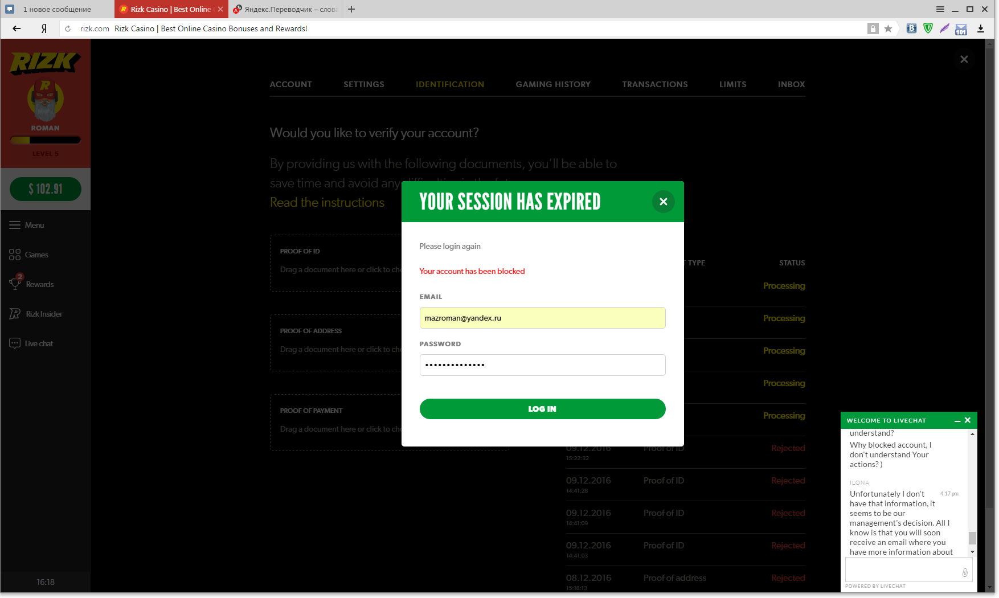The height and width of the screenshot is (598, 999).
Task: Open browser downloads arrow icon
Action: tap(981, 28)
